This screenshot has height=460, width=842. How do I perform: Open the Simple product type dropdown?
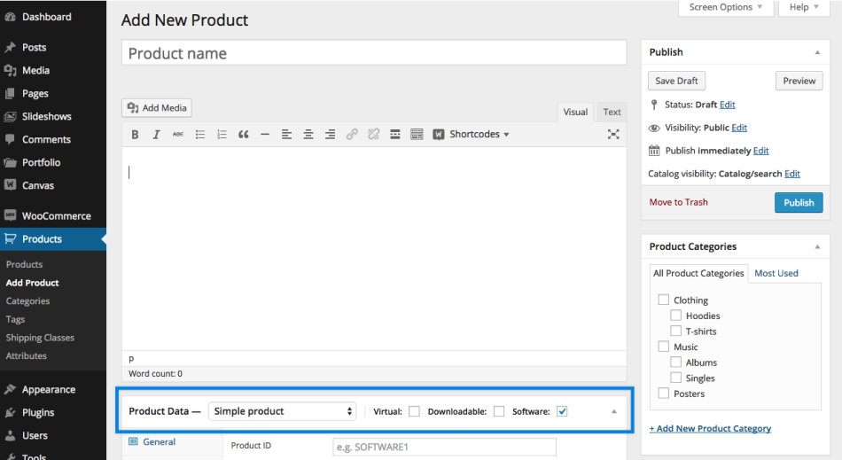[x=282, y=411]
